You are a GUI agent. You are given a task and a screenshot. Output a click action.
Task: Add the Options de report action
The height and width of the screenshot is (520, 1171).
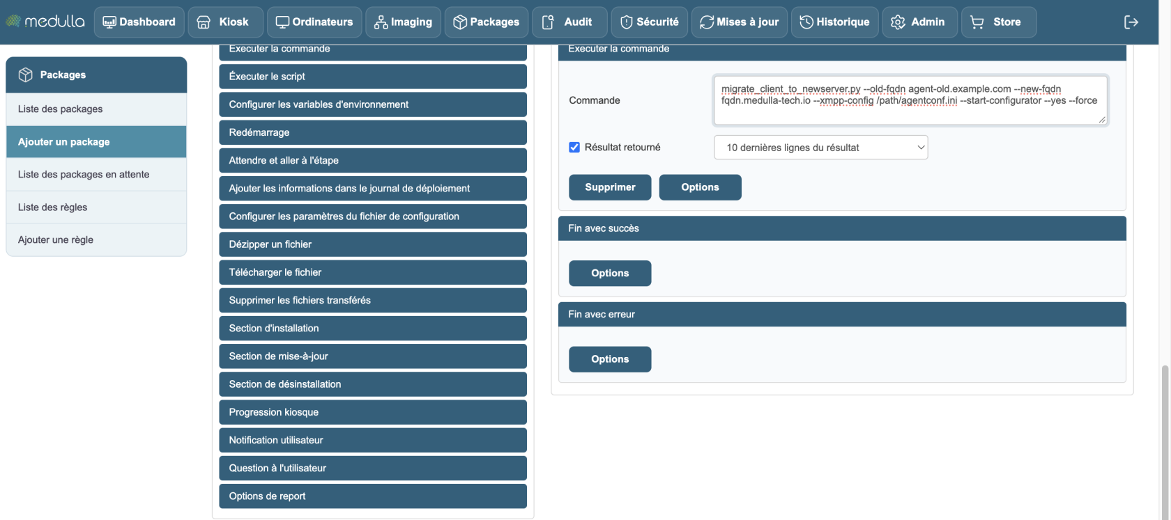pos(373,496)
